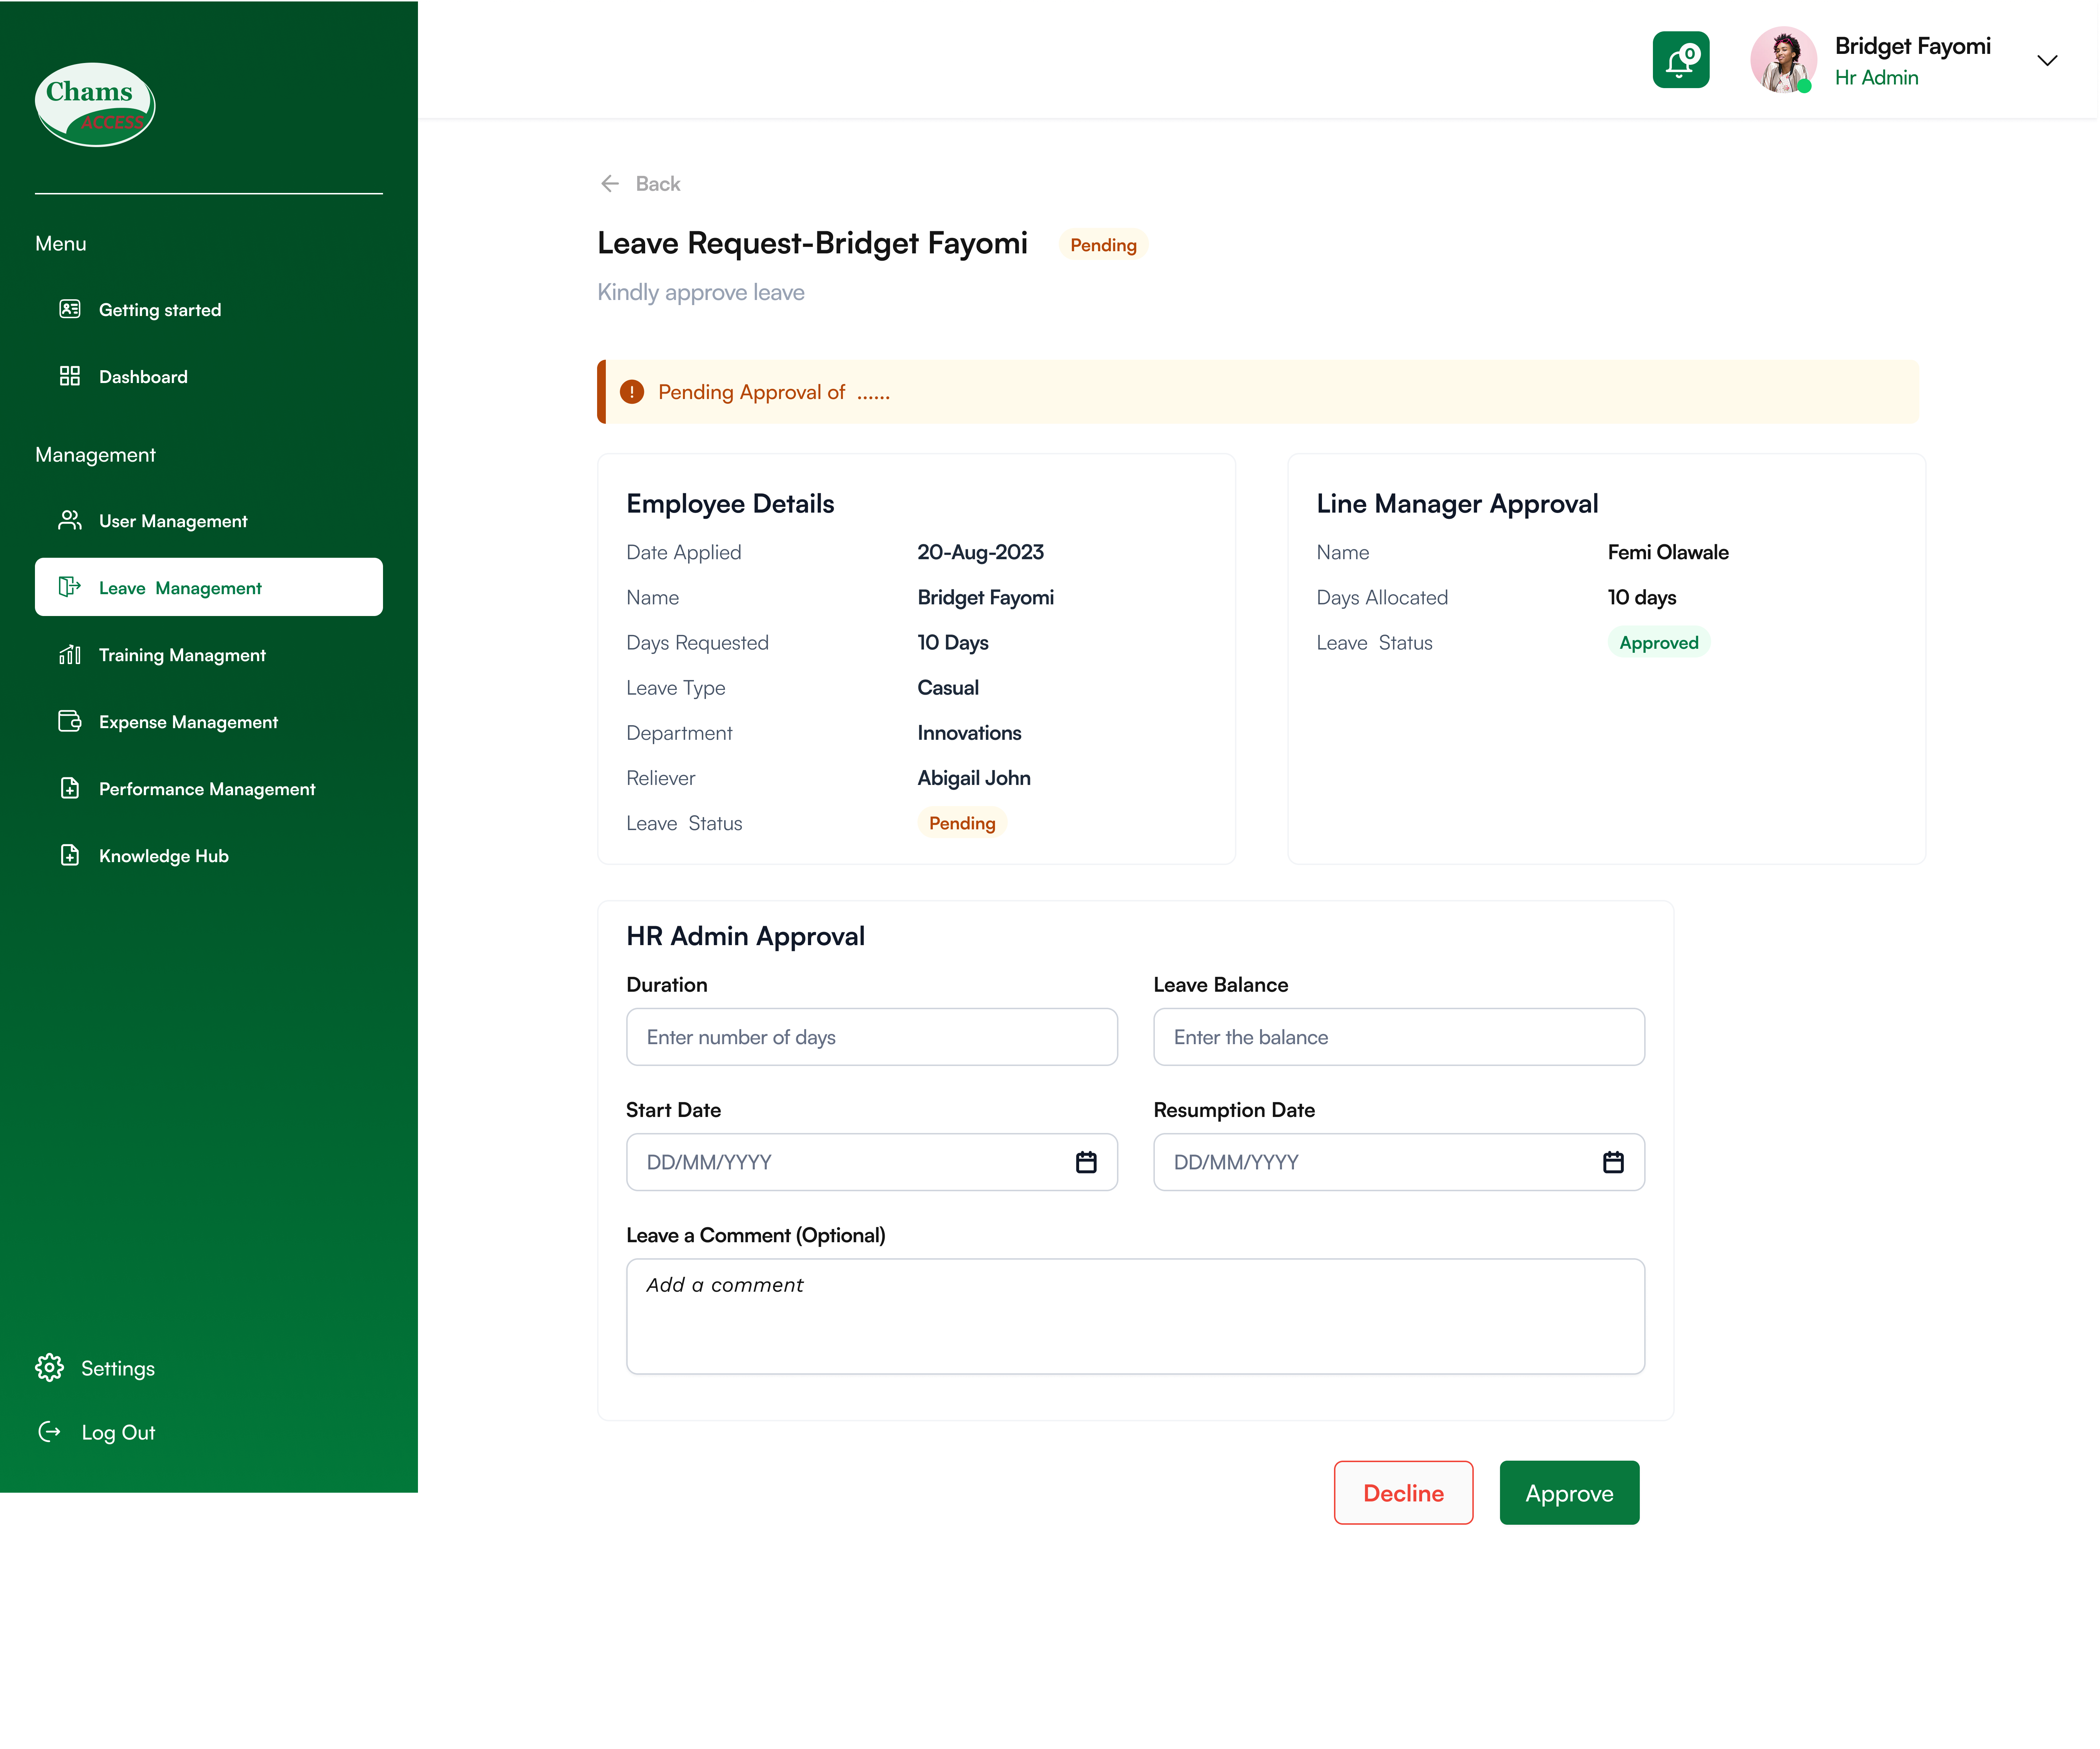Click the Dashboard grid icon
The height and width of the screenshot is (1749, 2100).
(70, 376)
